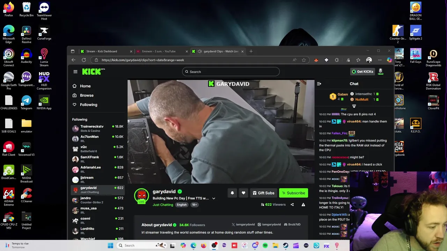Open the DaVinci Resolve desktop icon
The image size is (447, 251).
(x=27, y=35)
